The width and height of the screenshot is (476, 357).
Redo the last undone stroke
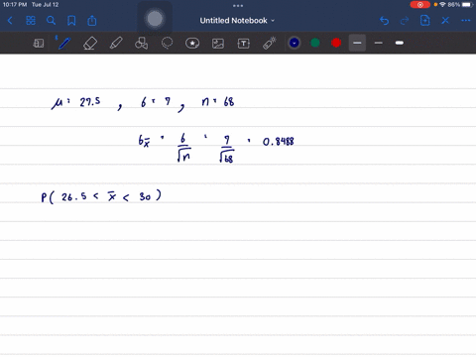tap(405, 21)
